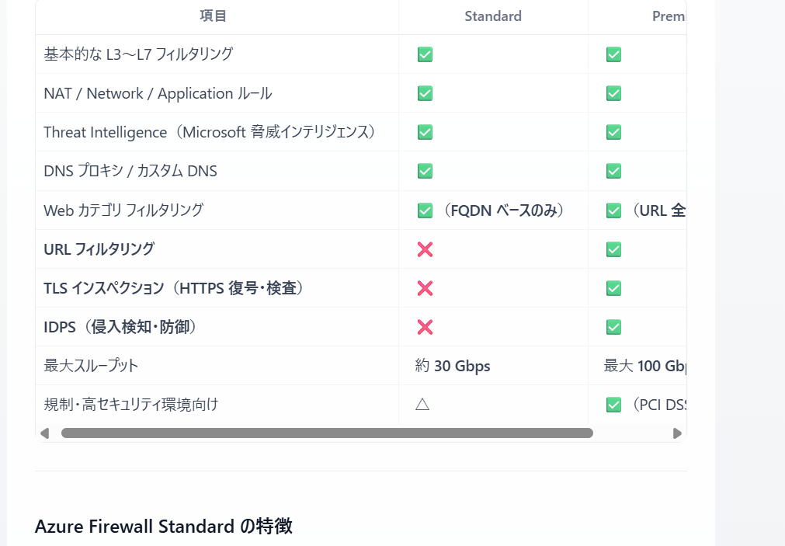Click the horizontal scrollbar thumb

point(326,433)
